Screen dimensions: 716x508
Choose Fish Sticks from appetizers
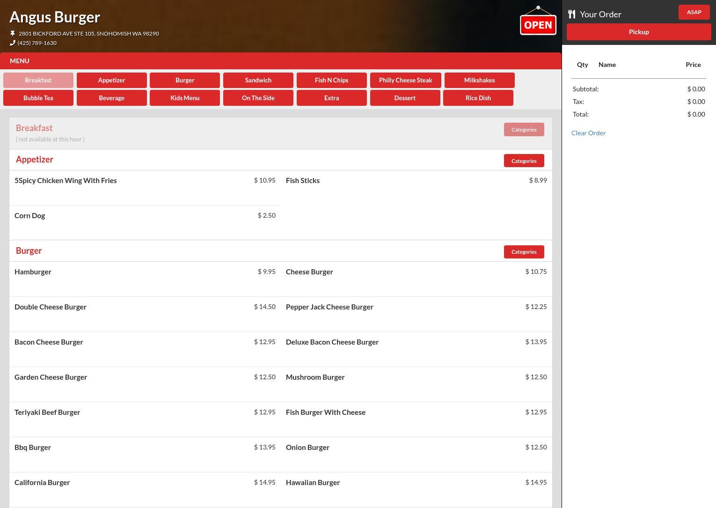303,181
